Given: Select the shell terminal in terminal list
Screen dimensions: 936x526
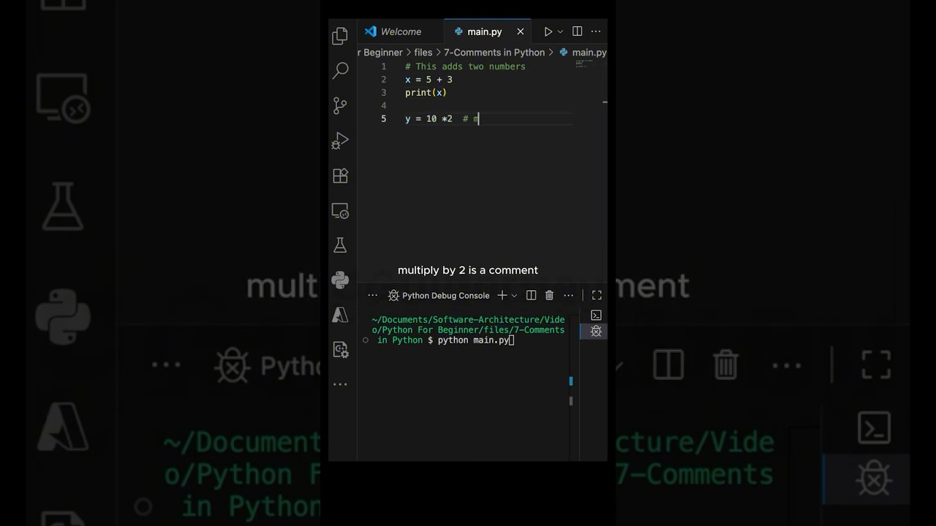Looking at the screenshot, I should tap(596, 315).
